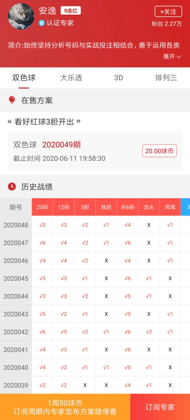Expand the intro with 展开 chevron
This screenshot has width=190, height=420.
(173, 57)
